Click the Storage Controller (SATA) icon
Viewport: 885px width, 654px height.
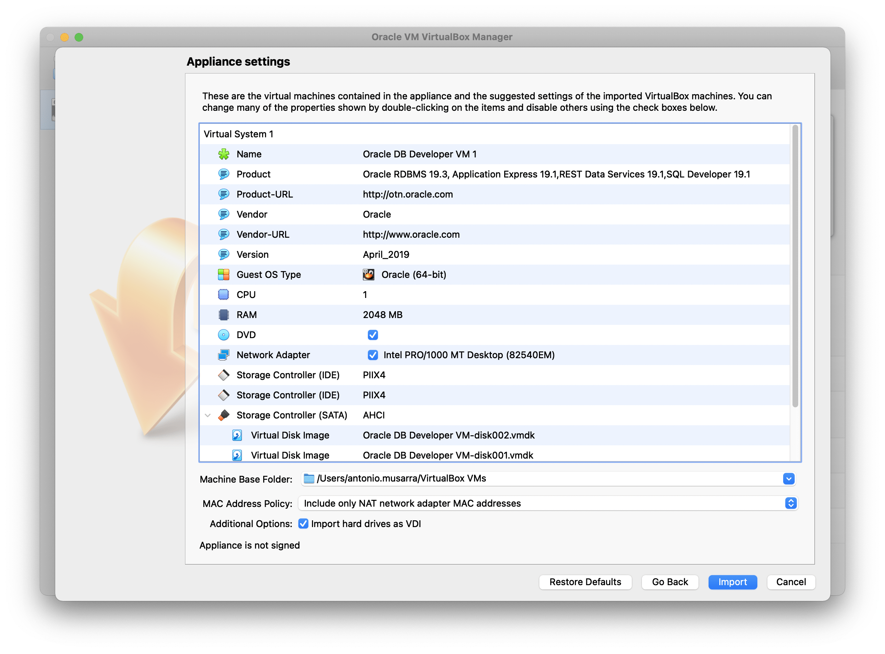click(224, 415)
